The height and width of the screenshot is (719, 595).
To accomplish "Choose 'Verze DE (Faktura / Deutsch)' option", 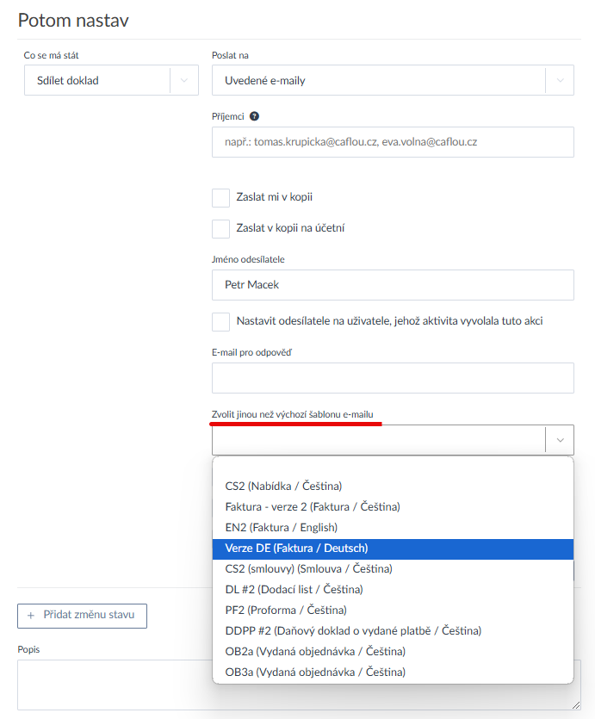I will pyautogui.click(x=296, y=548).
